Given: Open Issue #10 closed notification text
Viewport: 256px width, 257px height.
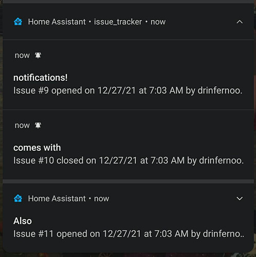Looking at the screenshot, I should pos(129,160).
